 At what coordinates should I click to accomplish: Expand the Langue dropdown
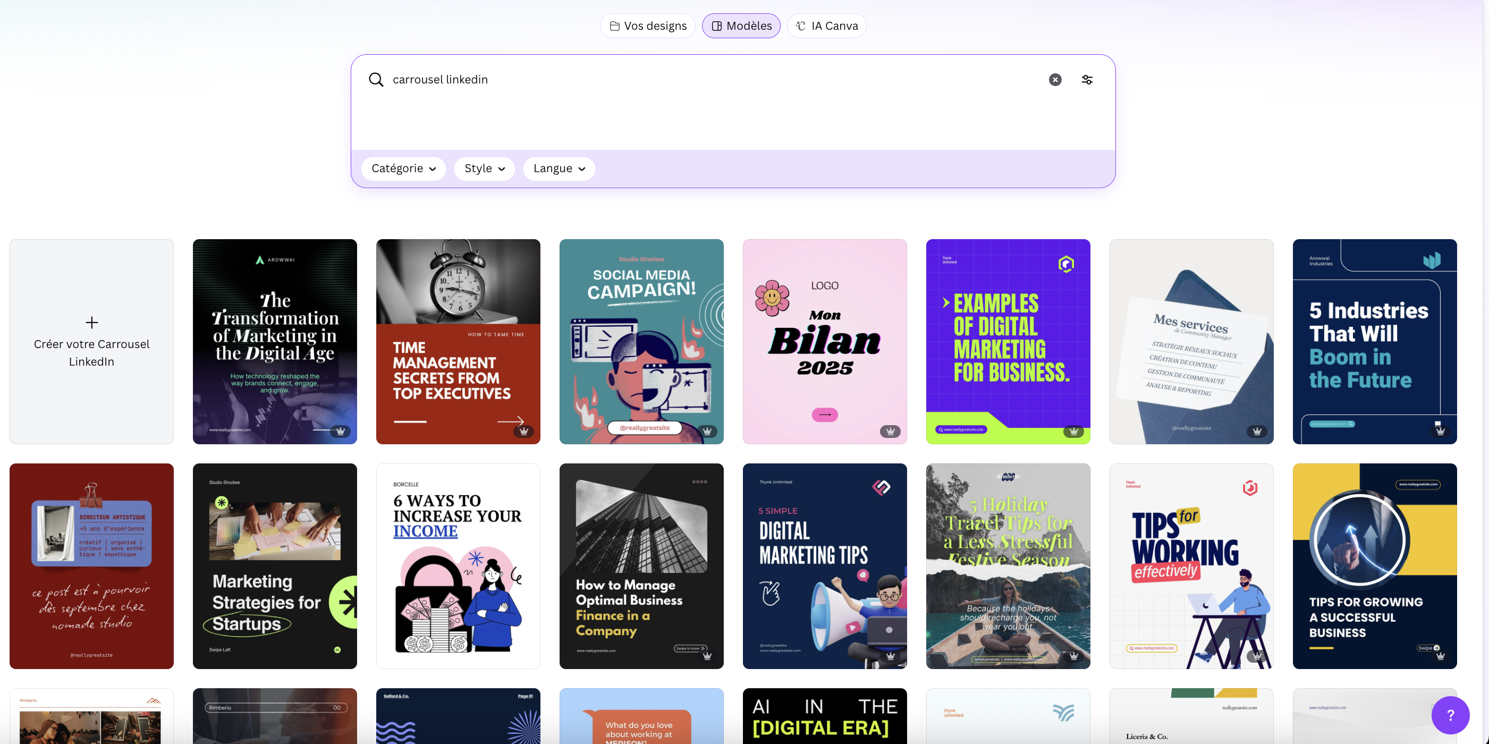[559, 169]
